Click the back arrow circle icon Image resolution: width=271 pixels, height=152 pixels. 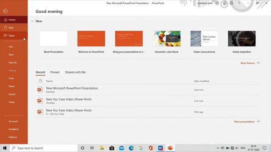pyautogui.click(x=6, y=11)
